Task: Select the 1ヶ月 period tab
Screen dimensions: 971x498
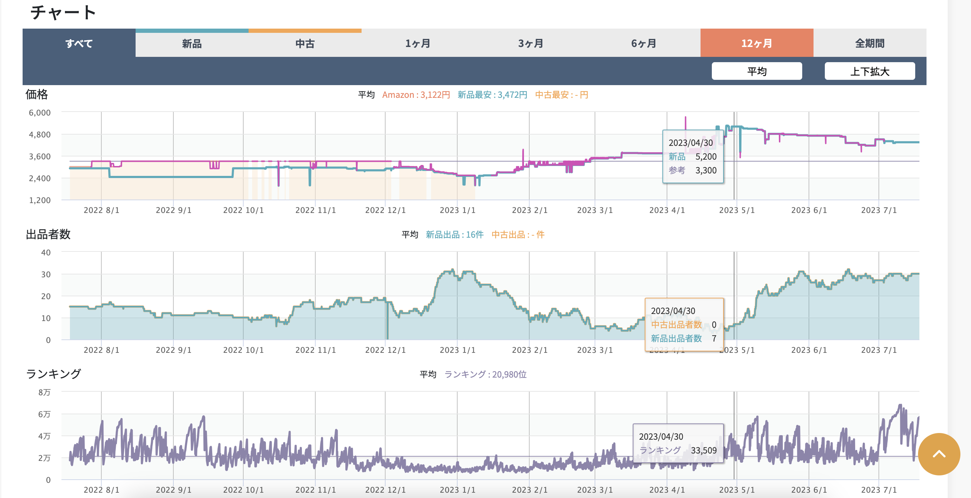Action: tap(418, 43)
